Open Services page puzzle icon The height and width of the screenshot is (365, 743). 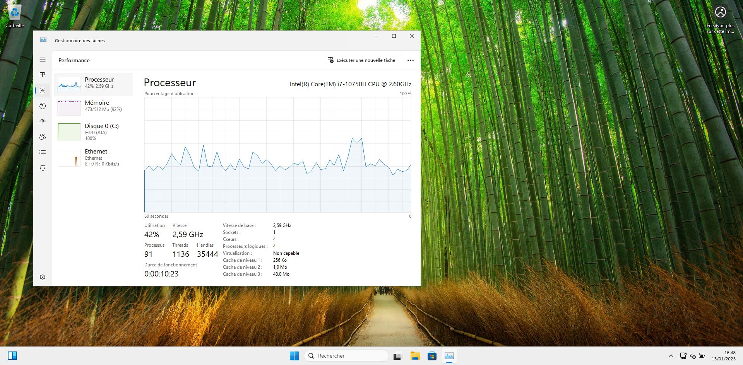click(43, 168)
